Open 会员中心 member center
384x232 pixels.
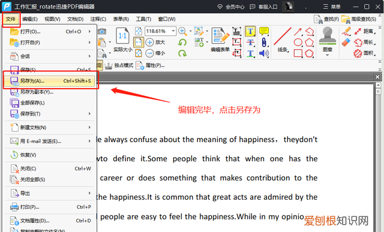pyautogui.click(x=231, y=7)
